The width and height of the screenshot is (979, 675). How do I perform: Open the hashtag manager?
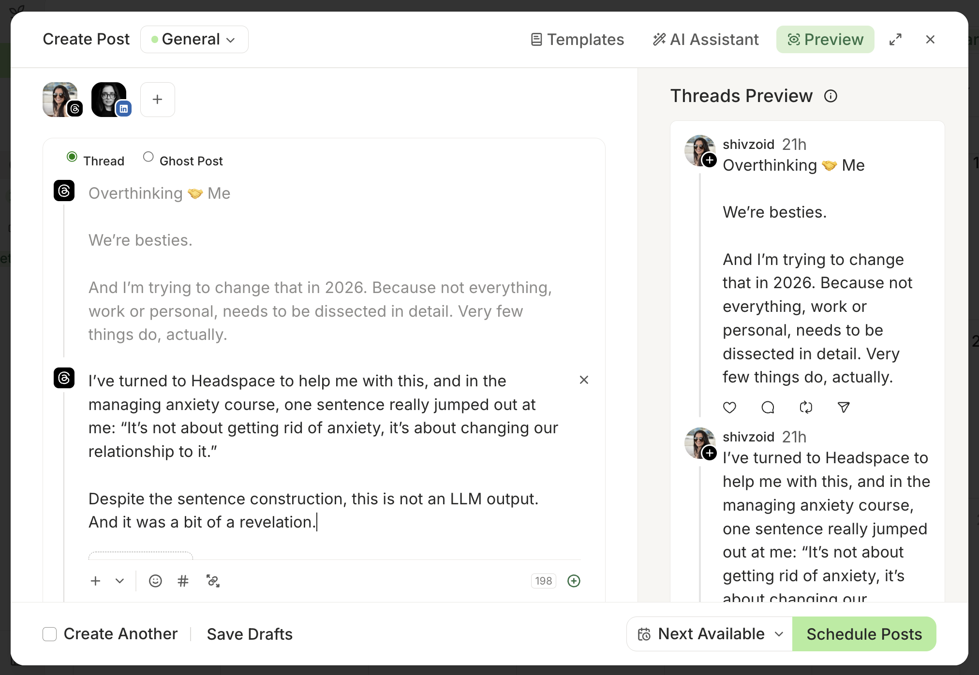coord(183,581)
